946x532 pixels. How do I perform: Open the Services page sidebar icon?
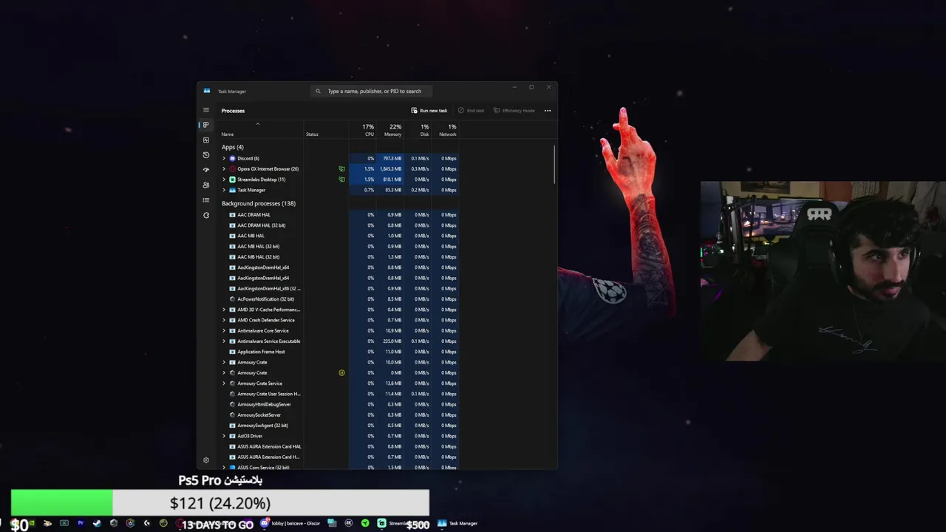[x=206, y=215]
